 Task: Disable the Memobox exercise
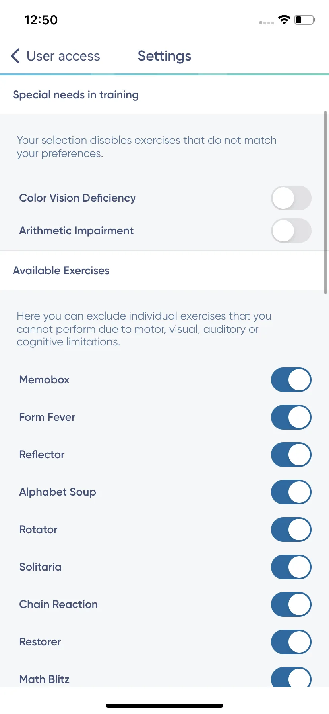[x=291, y=380]
